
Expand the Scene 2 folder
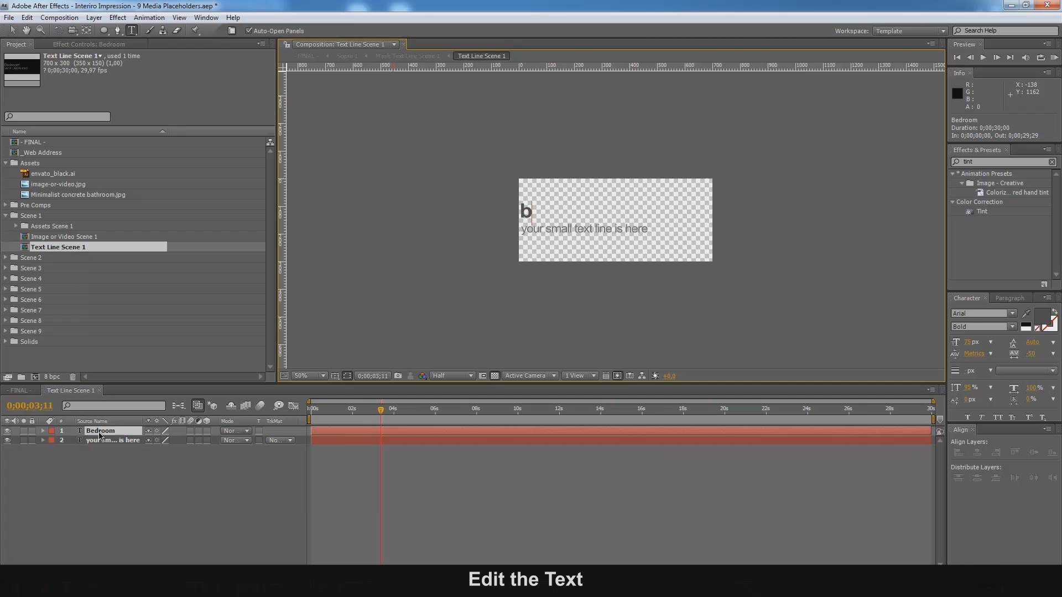(6, 258)
